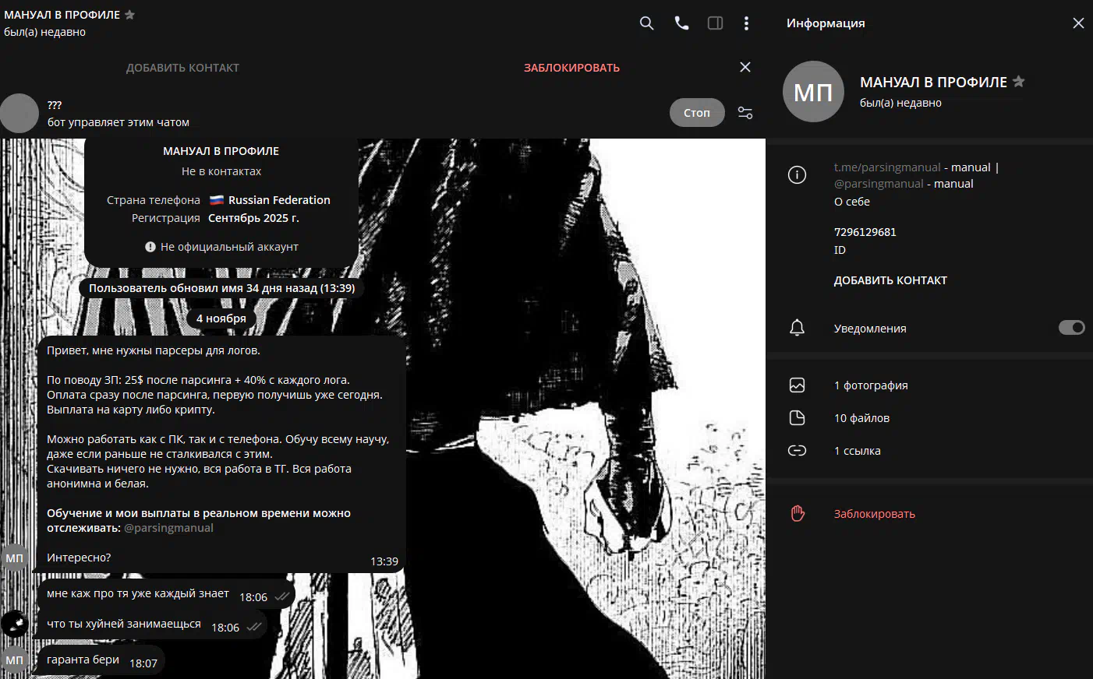The width and height of the screenshot is (1093, 679).
Task: Click ДОБАВИТЬ КОНТАКТ in the top bar
Action: (x=182, y=68)
